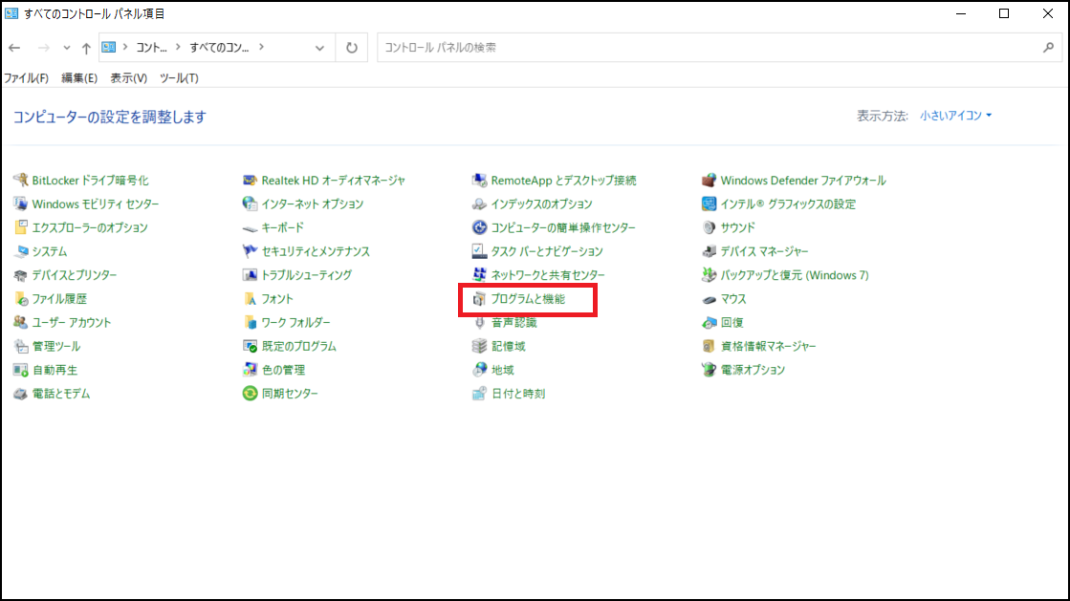Open the 色の管理 icon

[250, 370]
